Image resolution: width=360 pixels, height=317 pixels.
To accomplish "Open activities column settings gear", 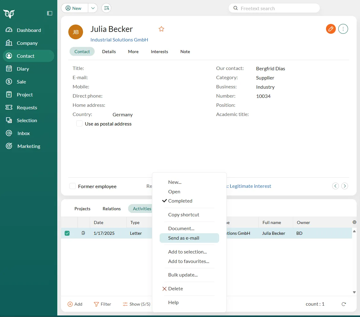I will coord(354,222).
